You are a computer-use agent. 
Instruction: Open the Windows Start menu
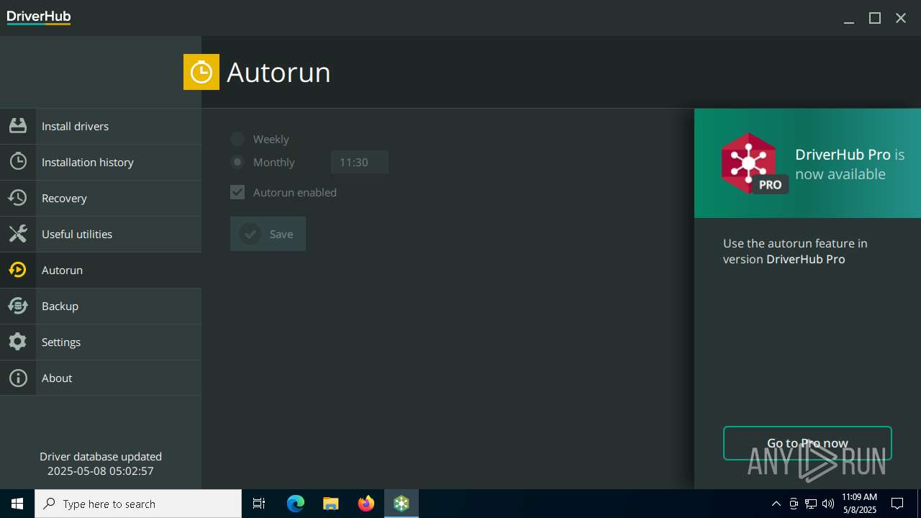click(x=17, y=504)
